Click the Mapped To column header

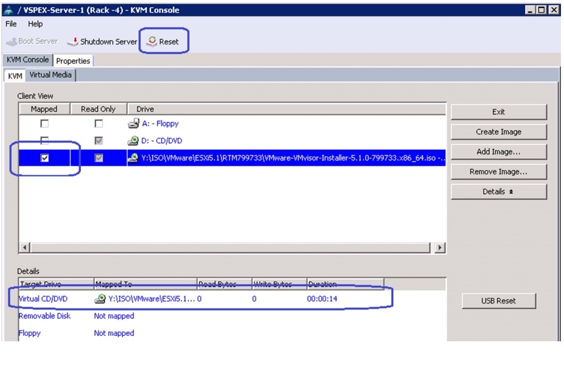pyautogui.click(x=145, y=284)
